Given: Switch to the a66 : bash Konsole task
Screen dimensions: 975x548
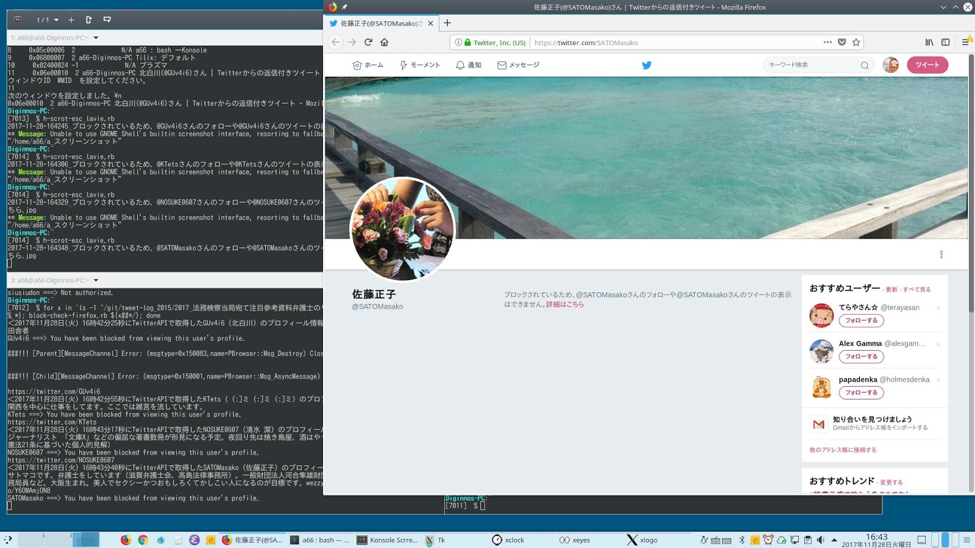Looking at the screenshot, I should (320, 540).
